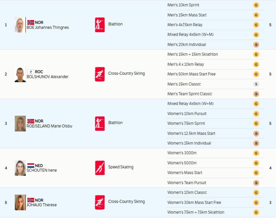Click the Netherlands flag beside Schouten
Screen dimensions: 276x218
[30, 166]
